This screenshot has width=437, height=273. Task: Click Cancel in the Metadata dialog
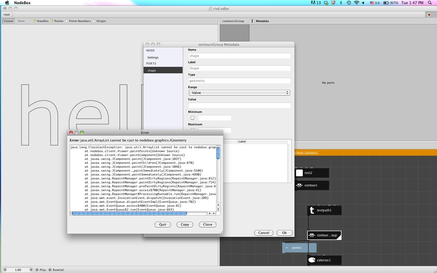[x=264, y=233]
